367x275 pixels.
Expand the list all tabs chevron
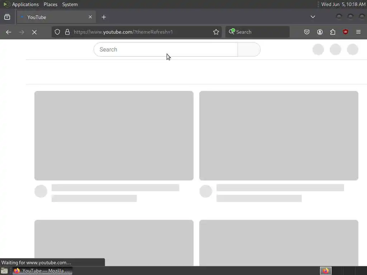pyautogui.click(x=313, y=17)
